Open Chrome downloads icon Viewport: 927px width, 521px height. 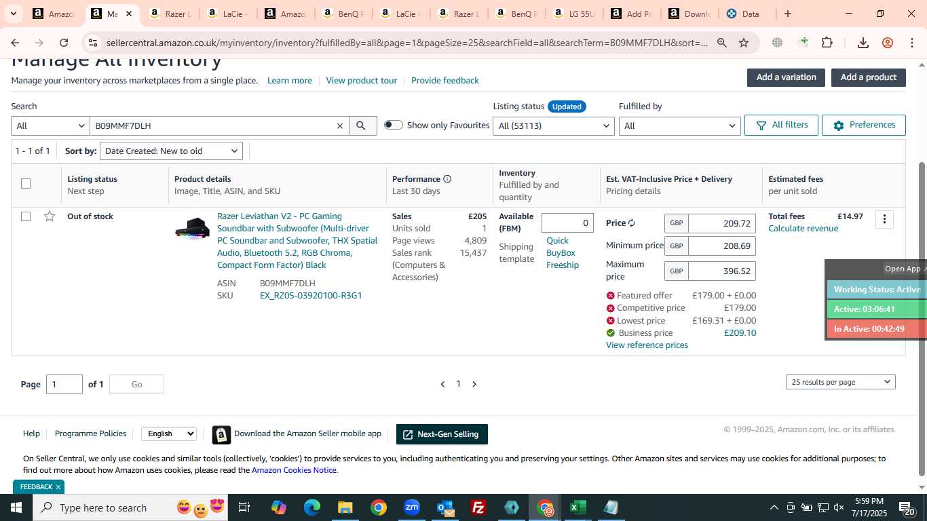(863, 43)
